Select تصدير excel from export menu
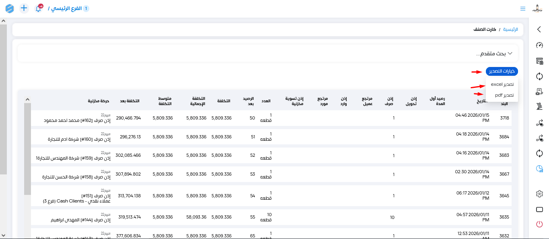The width and height of the screenshot is (549, 239). click(x=502, y=85)
